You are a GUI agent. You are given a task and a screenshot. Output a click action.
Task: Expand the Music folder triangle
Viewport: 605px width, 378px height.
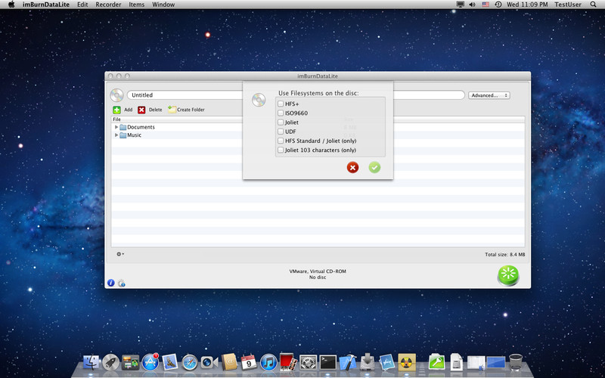click(116, 135)
